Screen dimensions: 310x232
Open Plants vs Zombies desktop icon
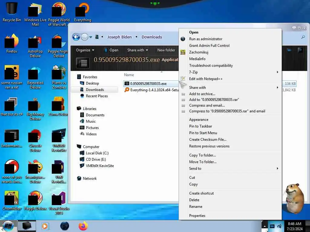pyautogui.click(x=59, y=77)
